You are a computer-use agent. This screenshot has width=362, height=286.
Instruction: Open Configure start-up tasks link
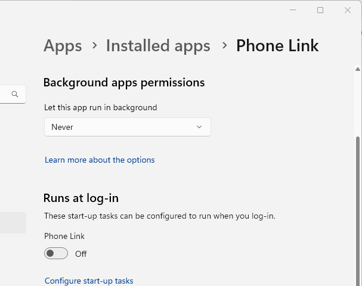pos(89,281)
